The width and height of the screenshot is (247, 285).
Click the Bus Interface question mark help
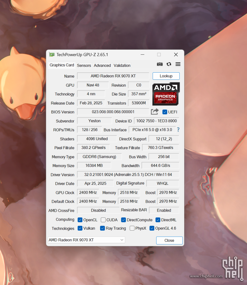(x=178, y=130)
